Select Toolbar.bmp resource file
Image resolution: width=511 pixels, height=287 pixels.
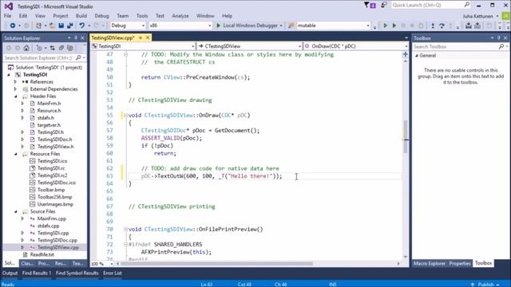(x=51, y=190)
